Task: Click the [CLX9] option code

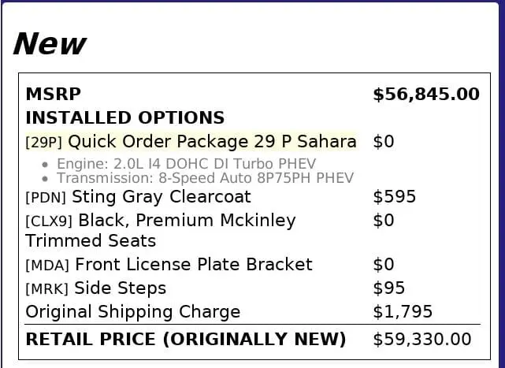Action: pyautogui.click(x=49, y=221)
